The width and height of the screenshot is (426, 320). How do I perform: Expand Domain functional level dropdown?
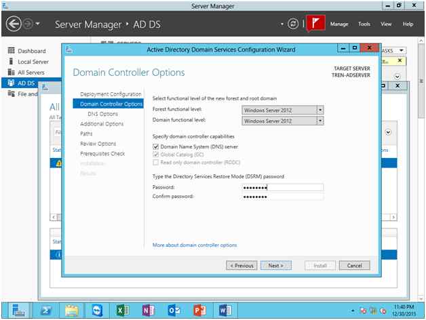(320, 121)
